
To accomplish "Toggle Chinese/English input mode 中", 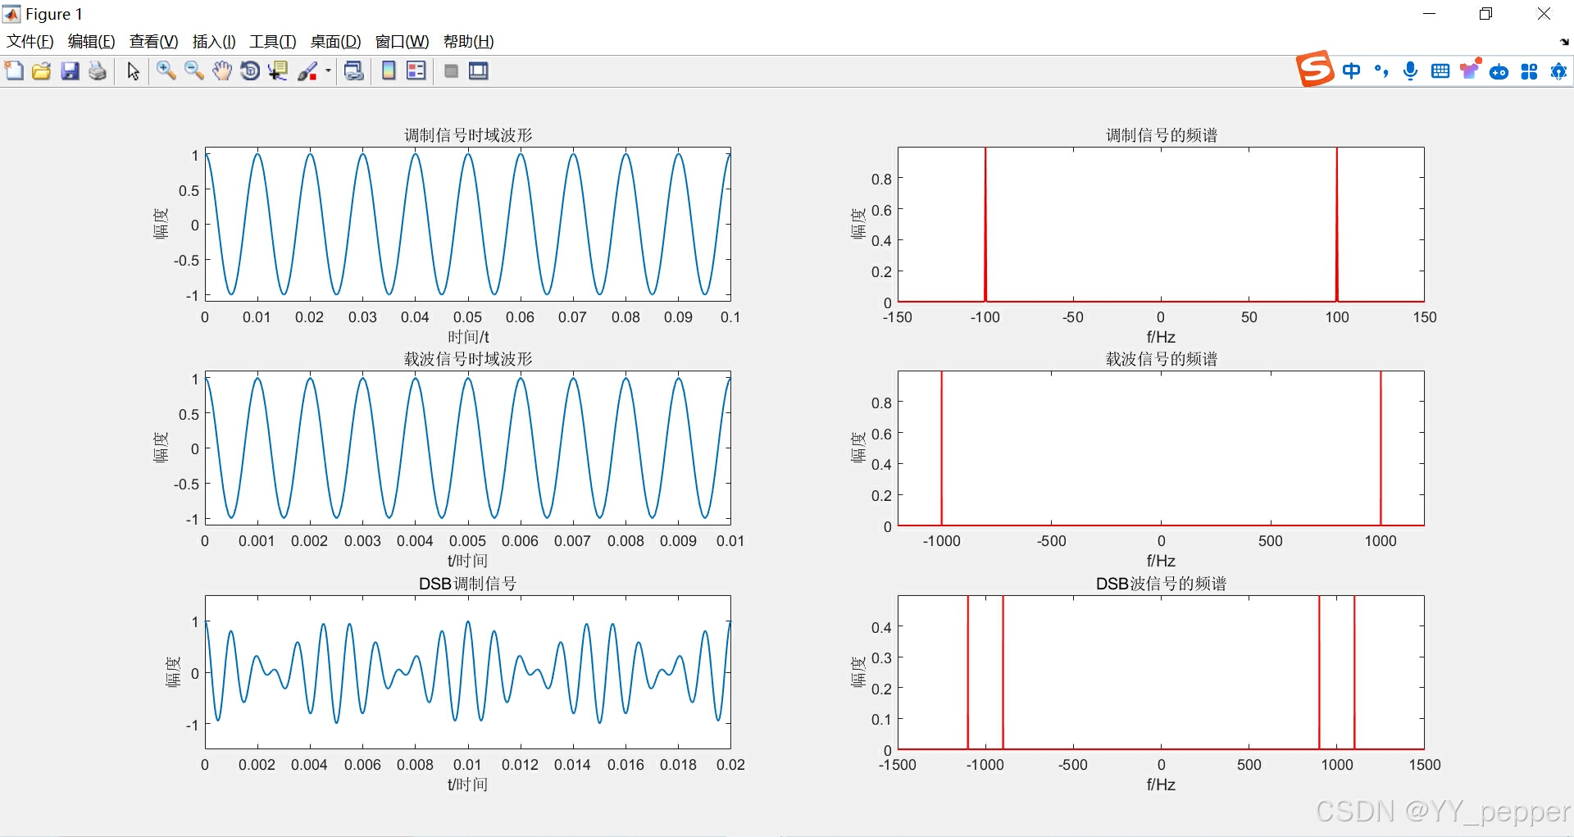I will [x=1352, y=71].
